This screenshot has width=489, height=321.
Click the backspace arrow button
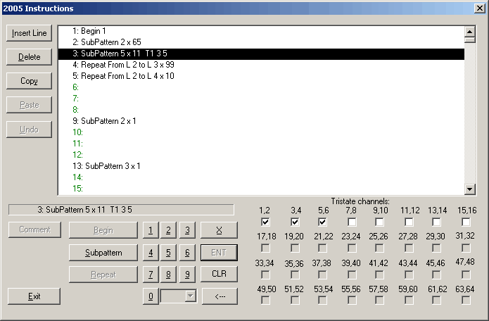[x=219, y=296]
